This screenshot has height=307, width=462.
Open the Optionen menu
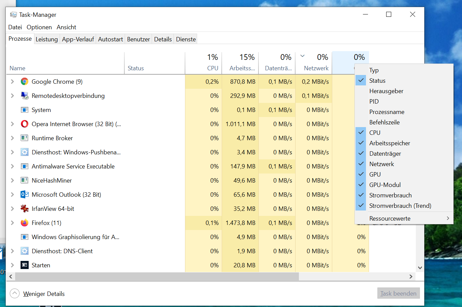click(39, 27)
